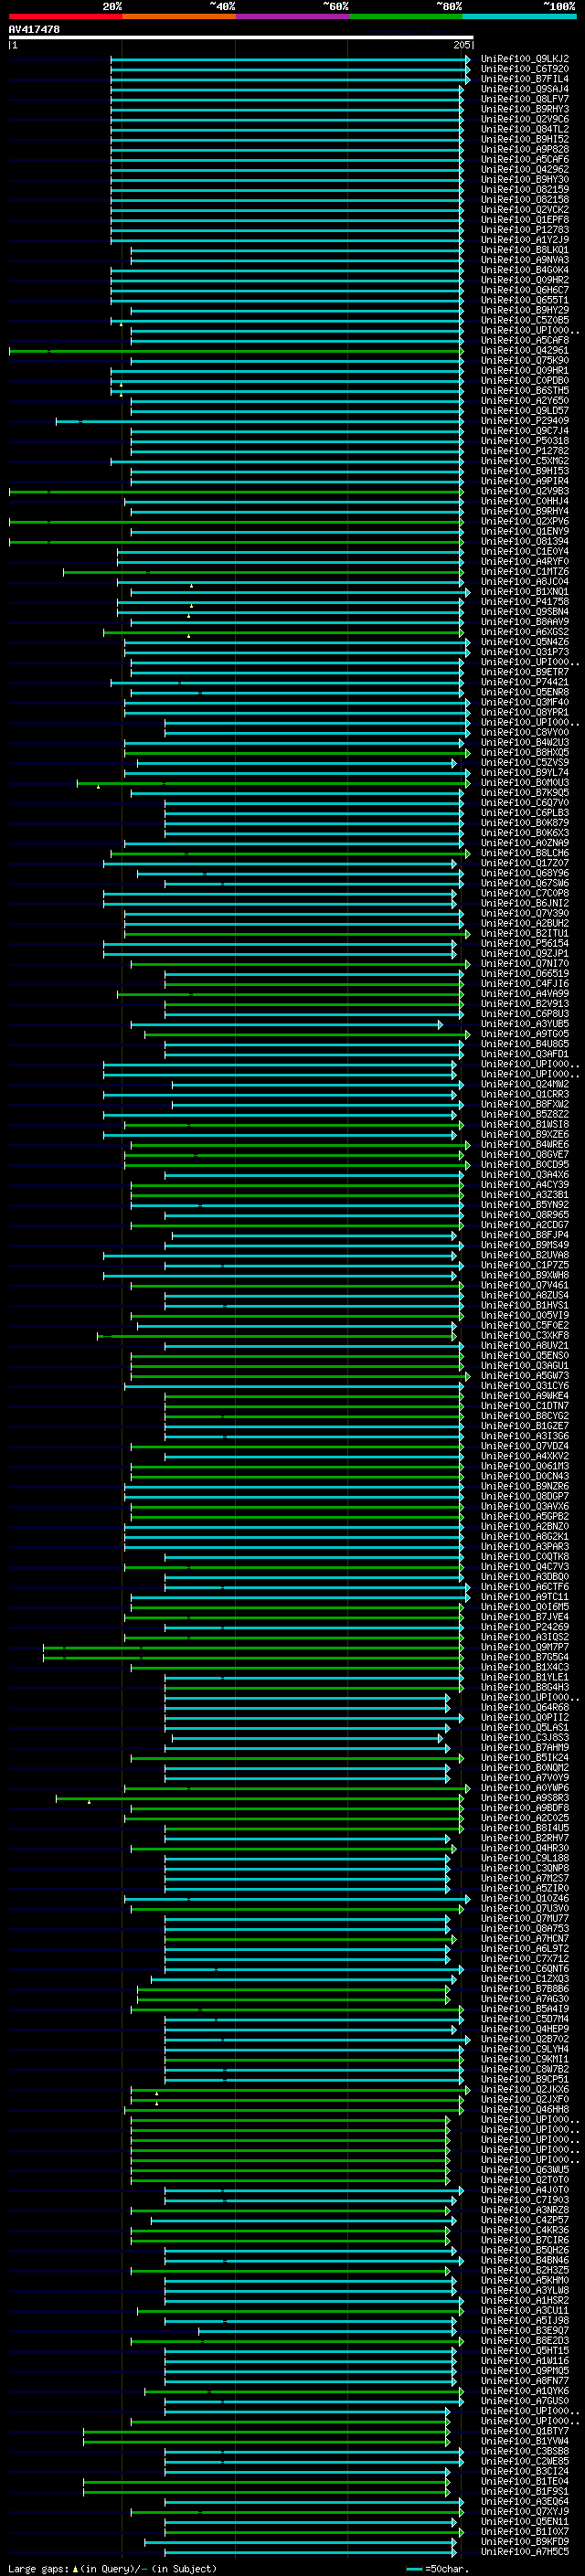The image size is (585, 2576).
Task: Select the UniRef100_Q8DGP7 label
Action: 524,1496
